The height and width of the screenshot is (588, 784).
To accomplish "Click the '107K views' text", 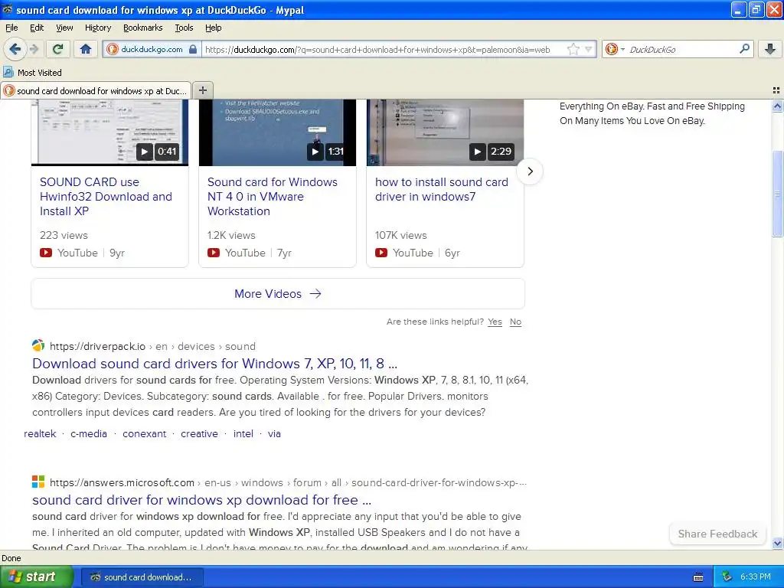I will tap(401, 235).
